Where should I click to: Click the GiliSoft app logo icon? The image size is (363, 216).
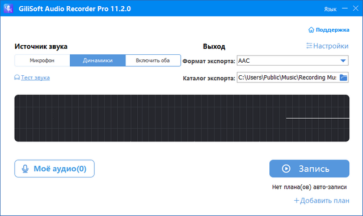click(x=9, y=8)
